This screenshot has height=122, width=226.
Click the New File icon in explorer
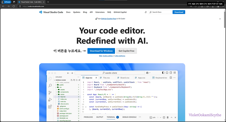coord(71,80)
